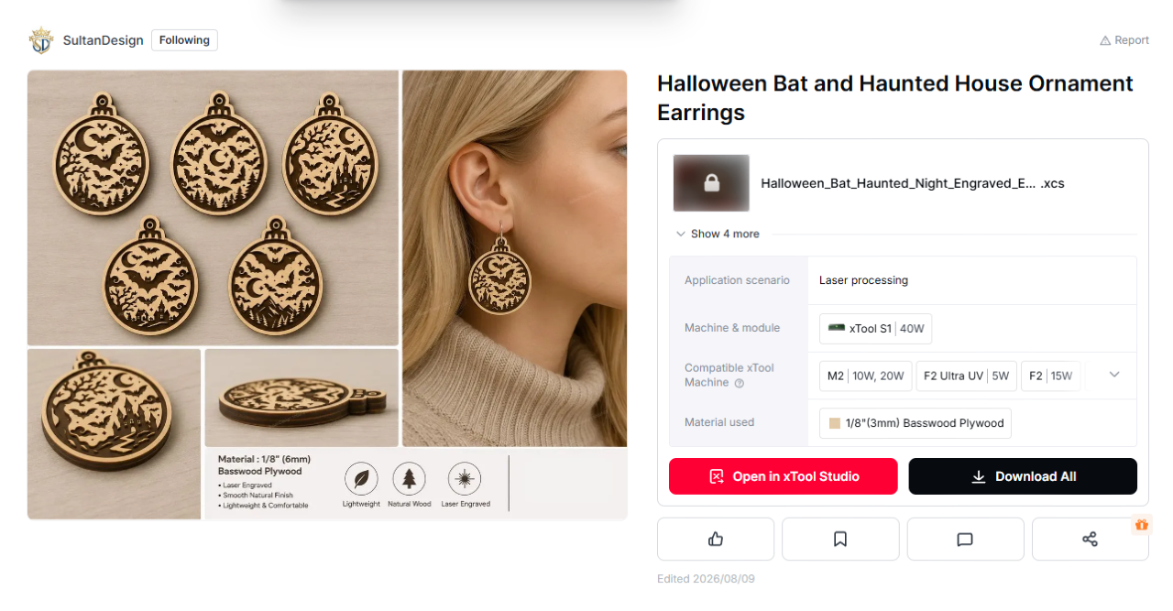Viewport: 1173px width, 611px height.
Task: Open the SultanDesign profile link
Action: [103, 40]
